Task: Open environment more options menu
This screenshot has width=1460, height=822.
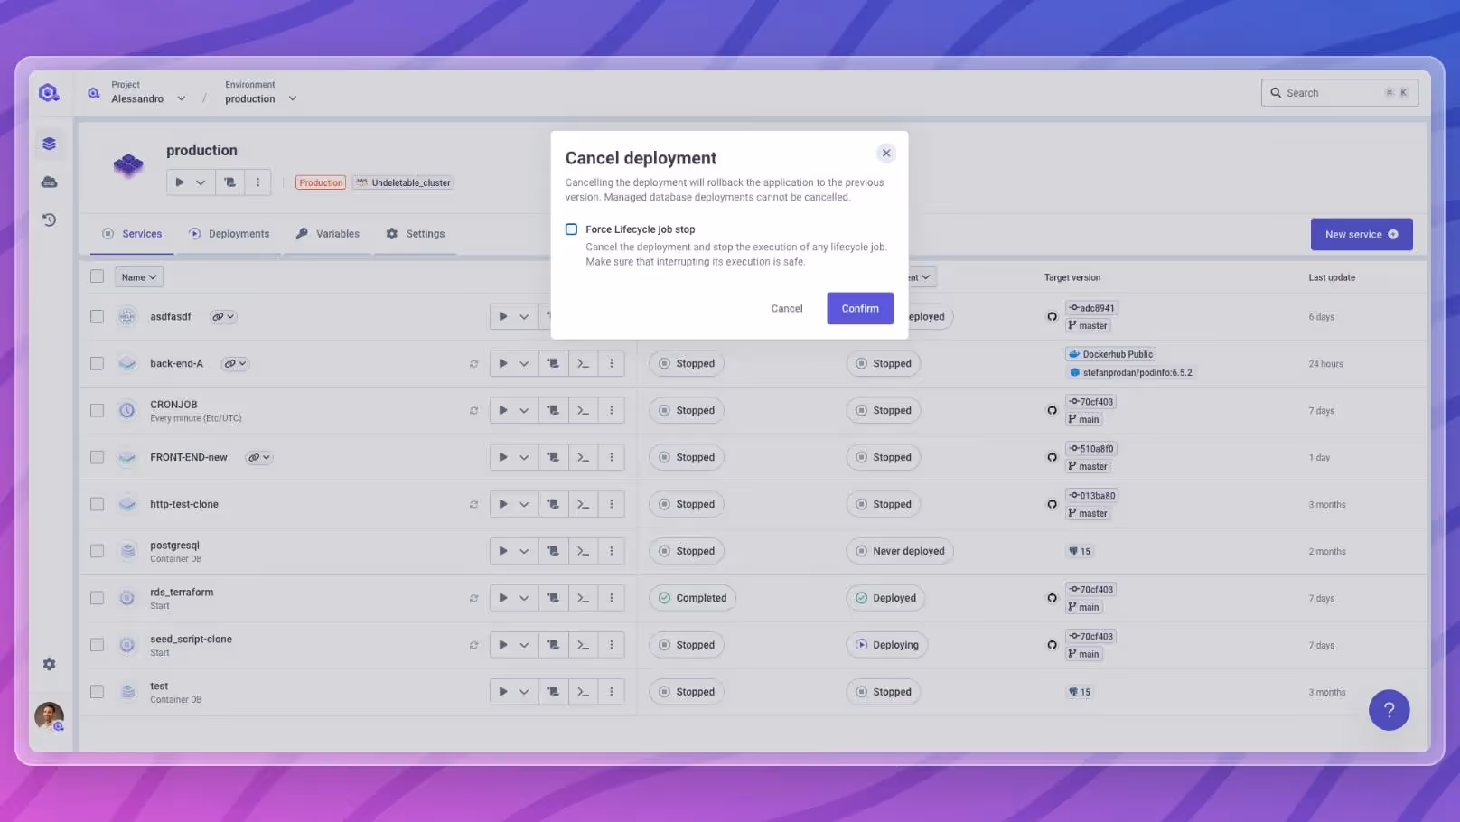Action: [257, 182]
